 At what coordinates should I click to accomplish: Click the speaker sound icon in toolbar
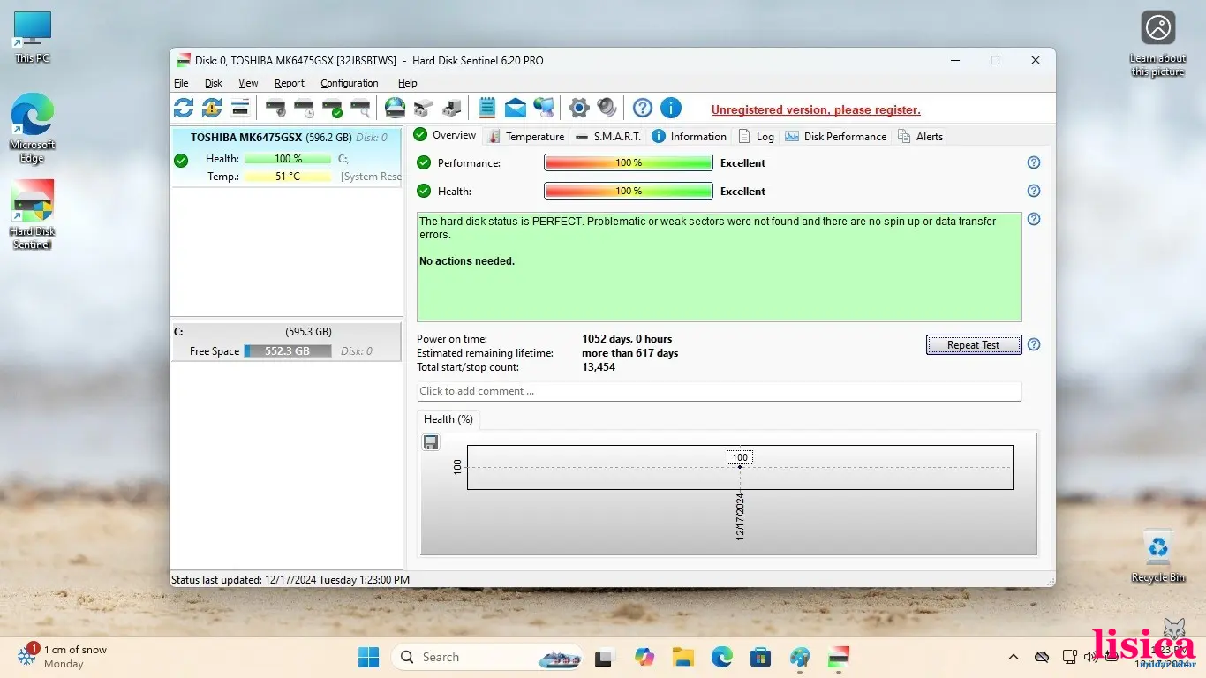click(x=607, y=109)
